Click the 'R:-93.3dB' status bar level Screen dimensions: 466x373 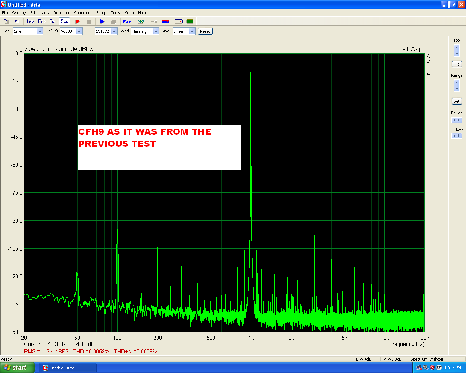pos(392,359)
